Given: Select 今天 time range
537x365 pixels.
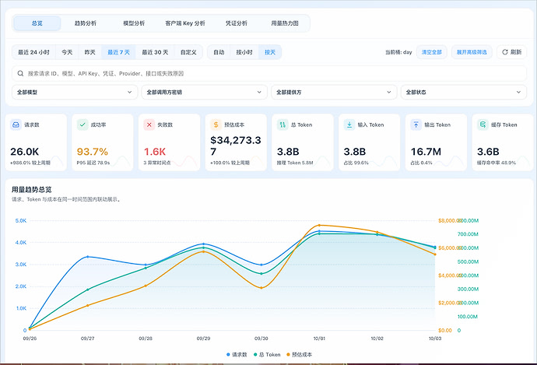Looking at the screenshot, I should 67,52.
